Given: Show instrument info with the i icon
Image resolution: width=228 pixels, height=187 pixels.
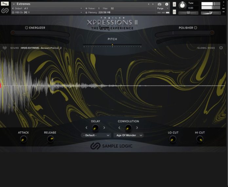Looking at the screenshot, I should (167, 4).
